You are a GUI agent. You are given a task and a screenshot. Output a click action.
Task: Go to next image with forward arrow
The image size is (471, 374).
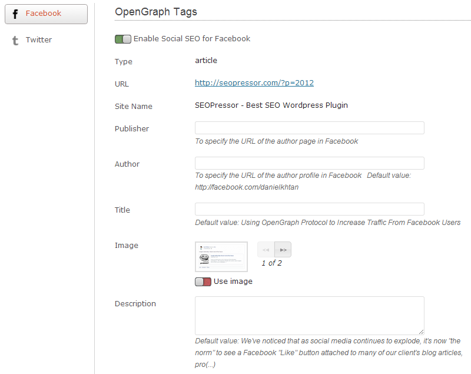[283, 250]
